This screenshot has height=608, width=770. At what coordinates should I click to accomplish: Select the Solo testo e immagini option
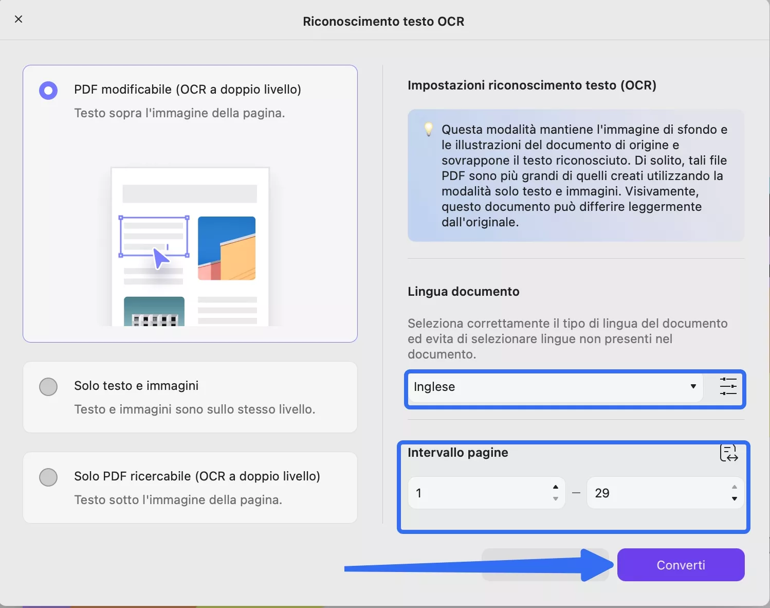(x=48, y=386)
